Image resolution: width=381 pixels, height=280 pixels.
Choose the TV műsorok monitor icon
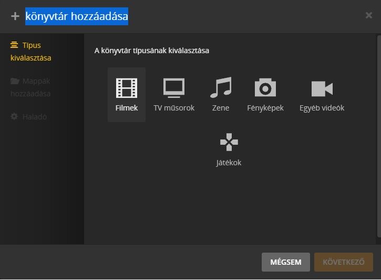174,88
